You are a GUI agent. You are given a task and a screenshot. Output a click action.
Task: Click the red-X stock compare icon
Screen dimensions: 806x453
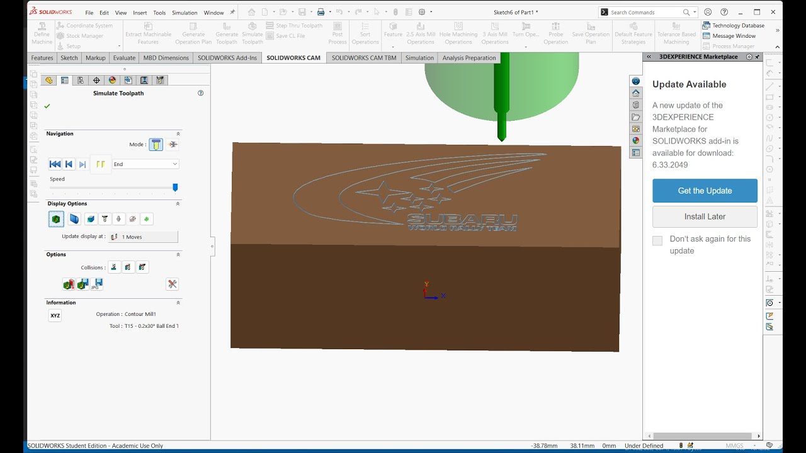69,284
